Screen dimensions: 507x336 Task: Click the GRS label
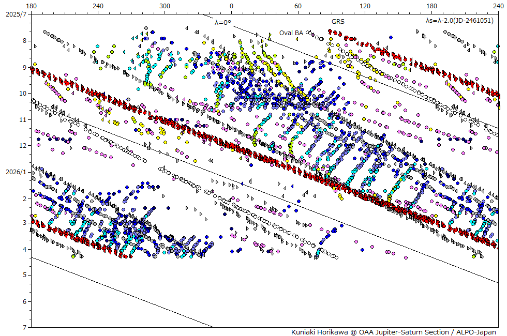click(338, 22)
